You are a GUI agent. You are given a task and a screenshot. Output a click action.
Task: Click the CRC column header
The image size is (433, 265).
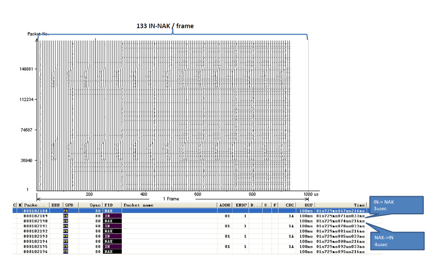(x=287, y=205)
